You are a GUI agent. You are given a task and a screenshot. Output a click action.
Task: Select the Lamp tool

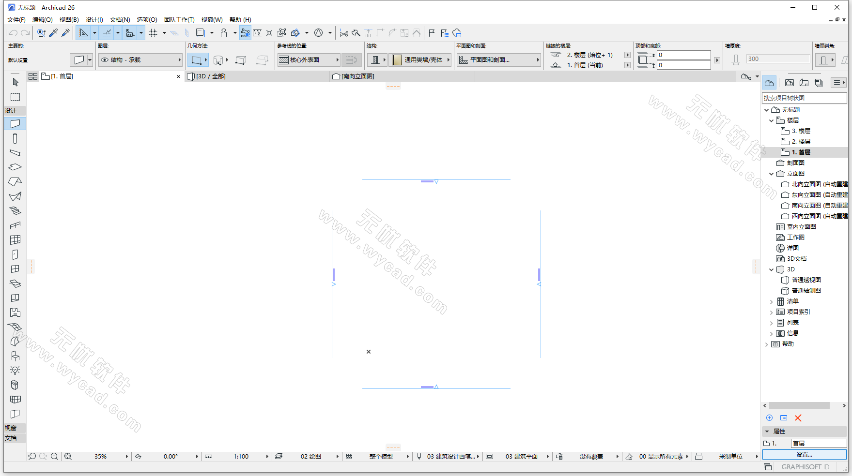tap(15, 370)
